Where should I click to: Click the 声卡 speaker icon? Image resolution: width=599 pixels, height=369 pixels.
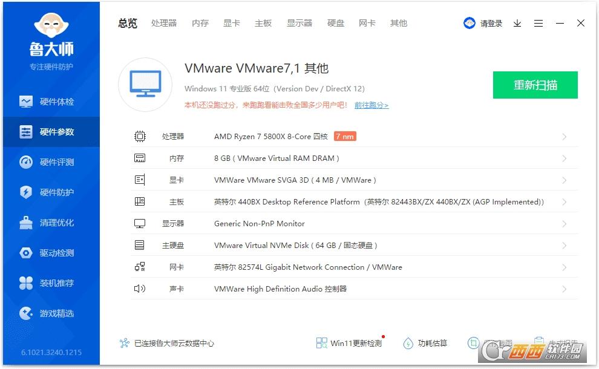140,289
